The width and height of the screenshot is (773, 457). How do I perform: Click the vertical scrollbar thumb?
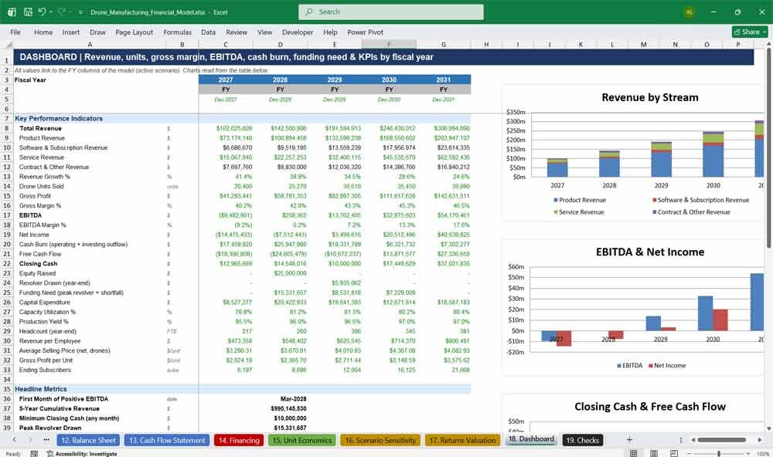click(x=768, y=147)
